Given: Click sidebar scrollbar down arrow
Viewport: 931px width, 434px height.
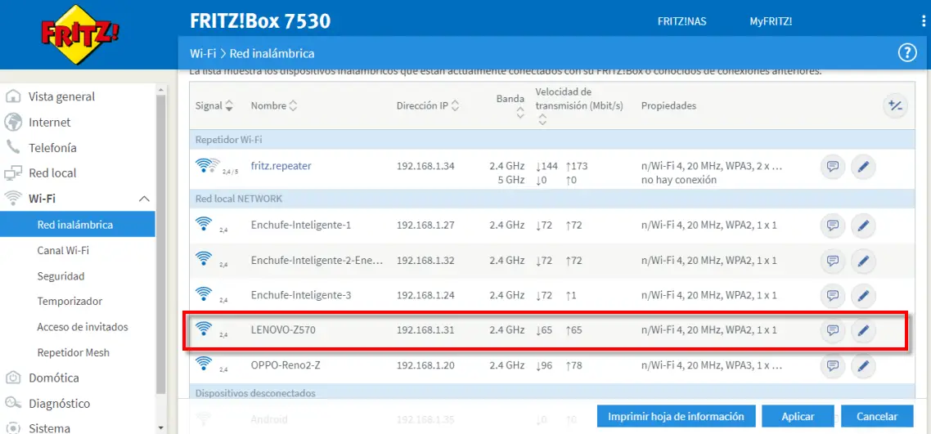Looking at the screenshot, I should pyautogui.click(x=160, y=427).
